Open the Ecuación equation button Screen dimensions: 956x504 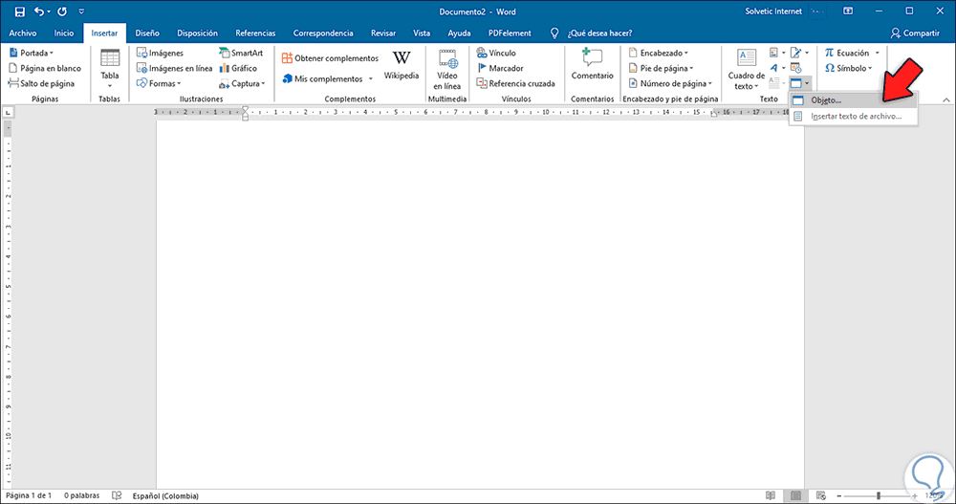tap(847, 54)
